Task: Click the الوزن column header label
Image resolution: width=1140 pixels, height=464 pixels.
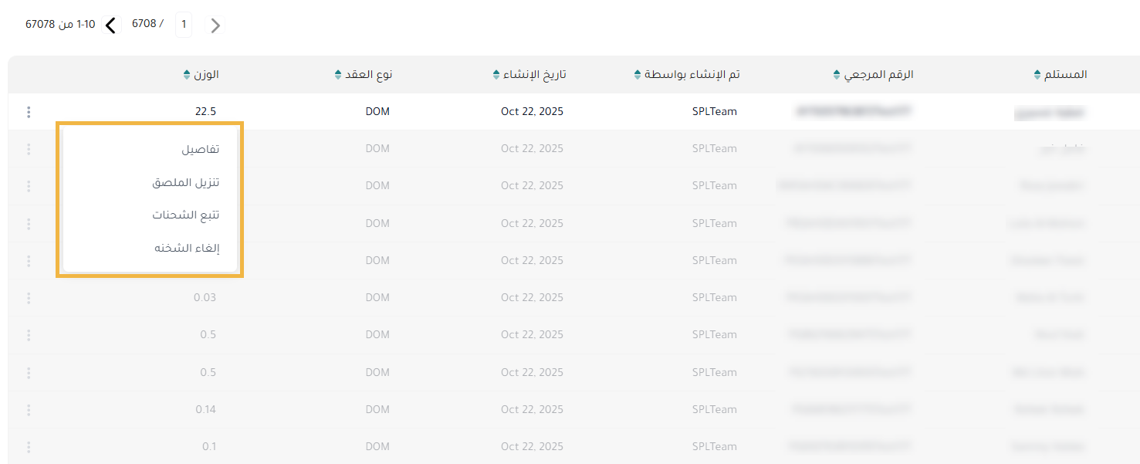Action: click(206, 75)
